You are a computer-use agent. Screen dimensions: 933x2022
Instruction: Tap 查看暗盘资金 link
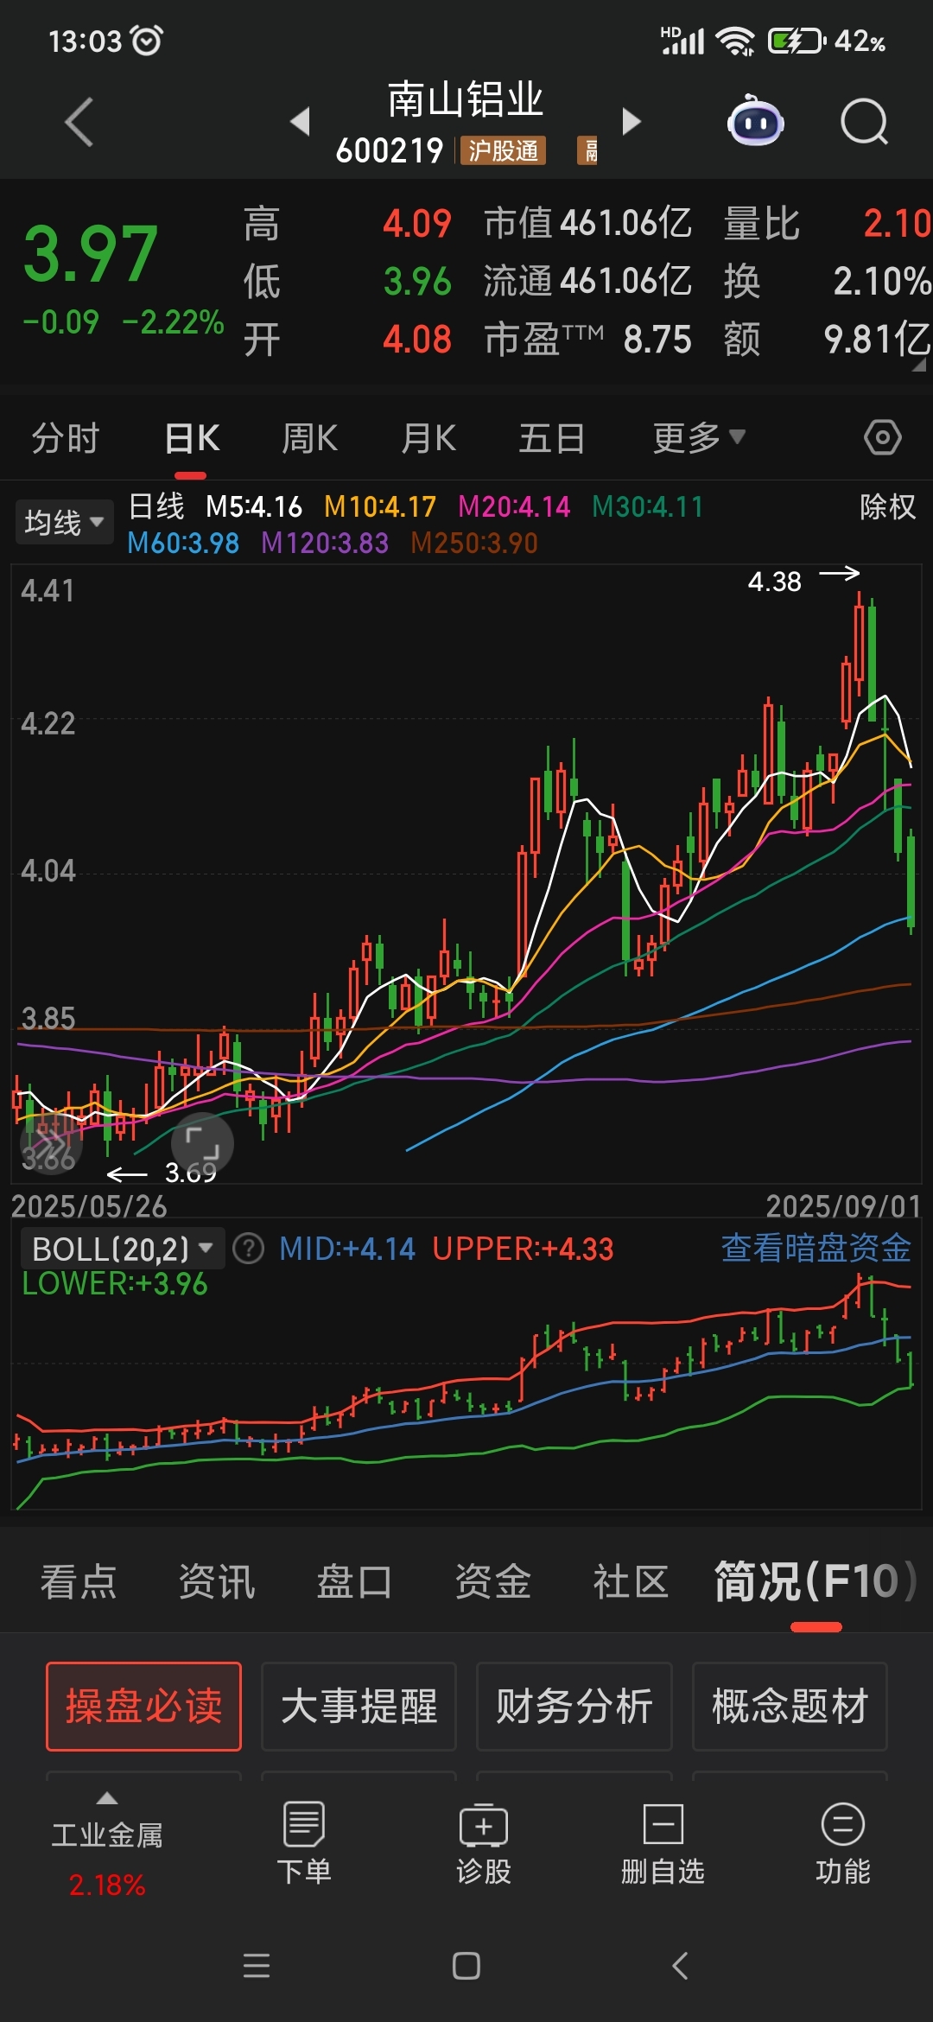tap(816, 1248)
